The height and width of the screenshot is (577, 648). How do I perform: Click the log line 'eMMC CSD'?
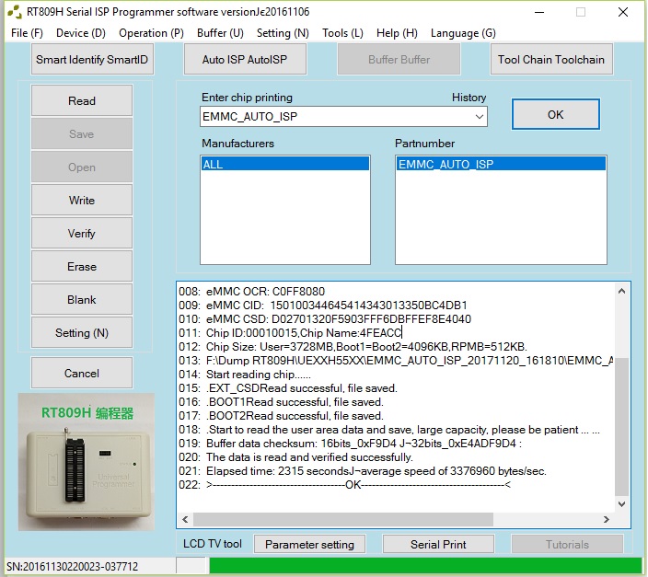(325, 319)
